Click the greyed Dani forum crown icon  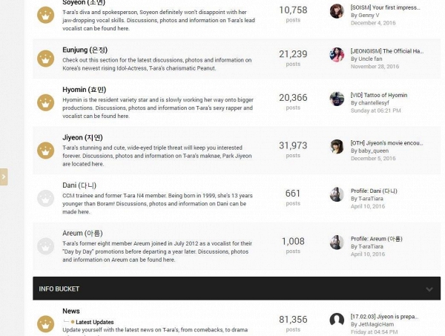coord(46,197)
